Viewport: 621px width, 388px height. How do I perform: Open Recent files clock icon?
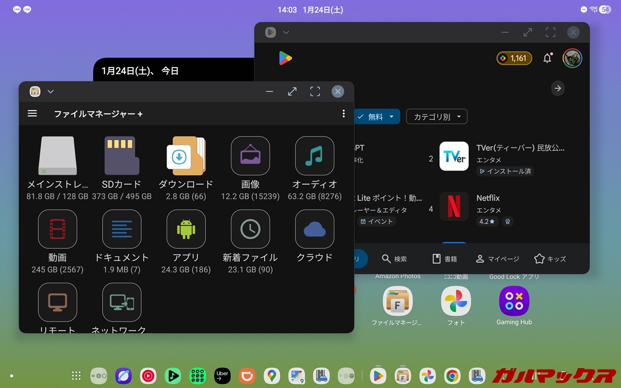pyautogui.click(x=250, y=229)
